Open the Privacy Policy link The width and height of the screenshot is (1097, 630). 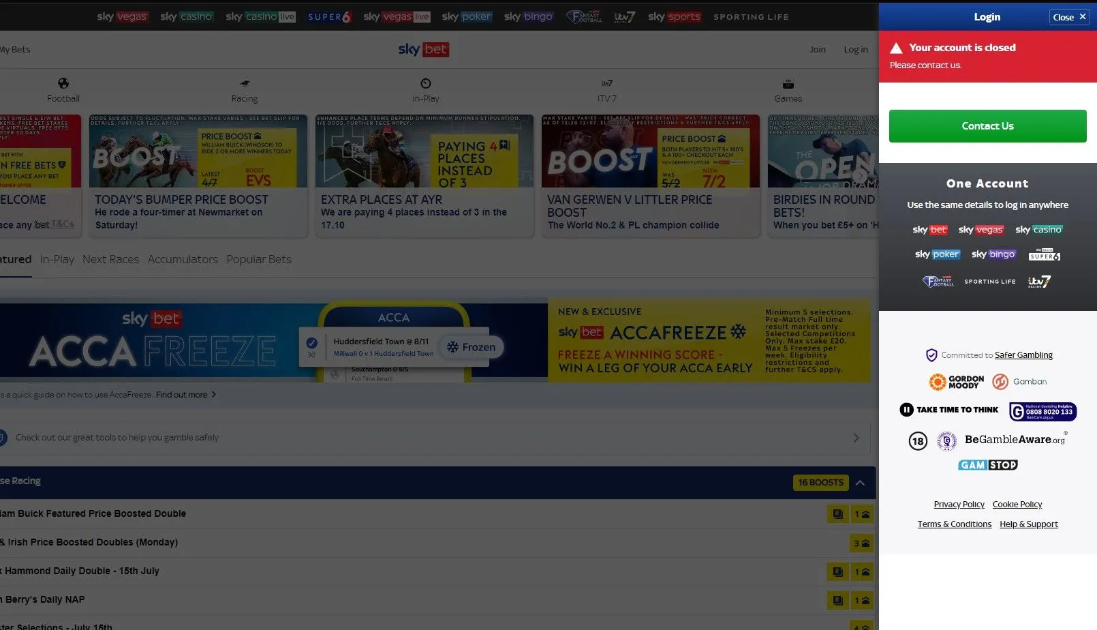(x=959, y=505)
